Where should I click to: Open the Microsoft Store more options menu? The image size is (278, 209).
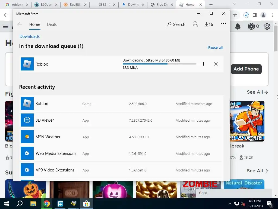223,23
